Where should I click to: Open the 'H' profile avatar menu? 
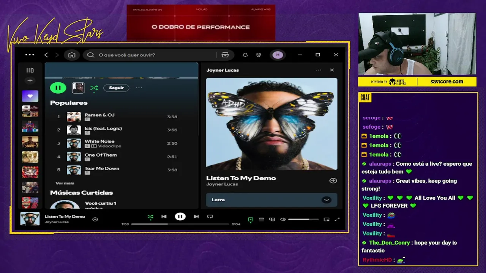coord(278,55)
